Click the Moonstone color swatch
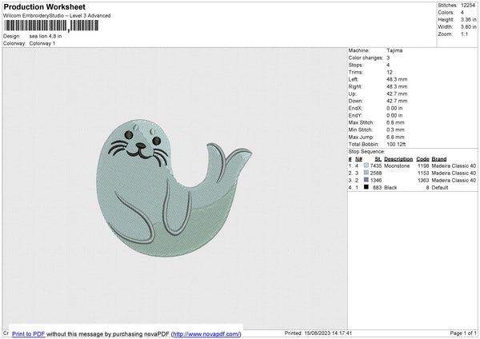 pos(366,166)
